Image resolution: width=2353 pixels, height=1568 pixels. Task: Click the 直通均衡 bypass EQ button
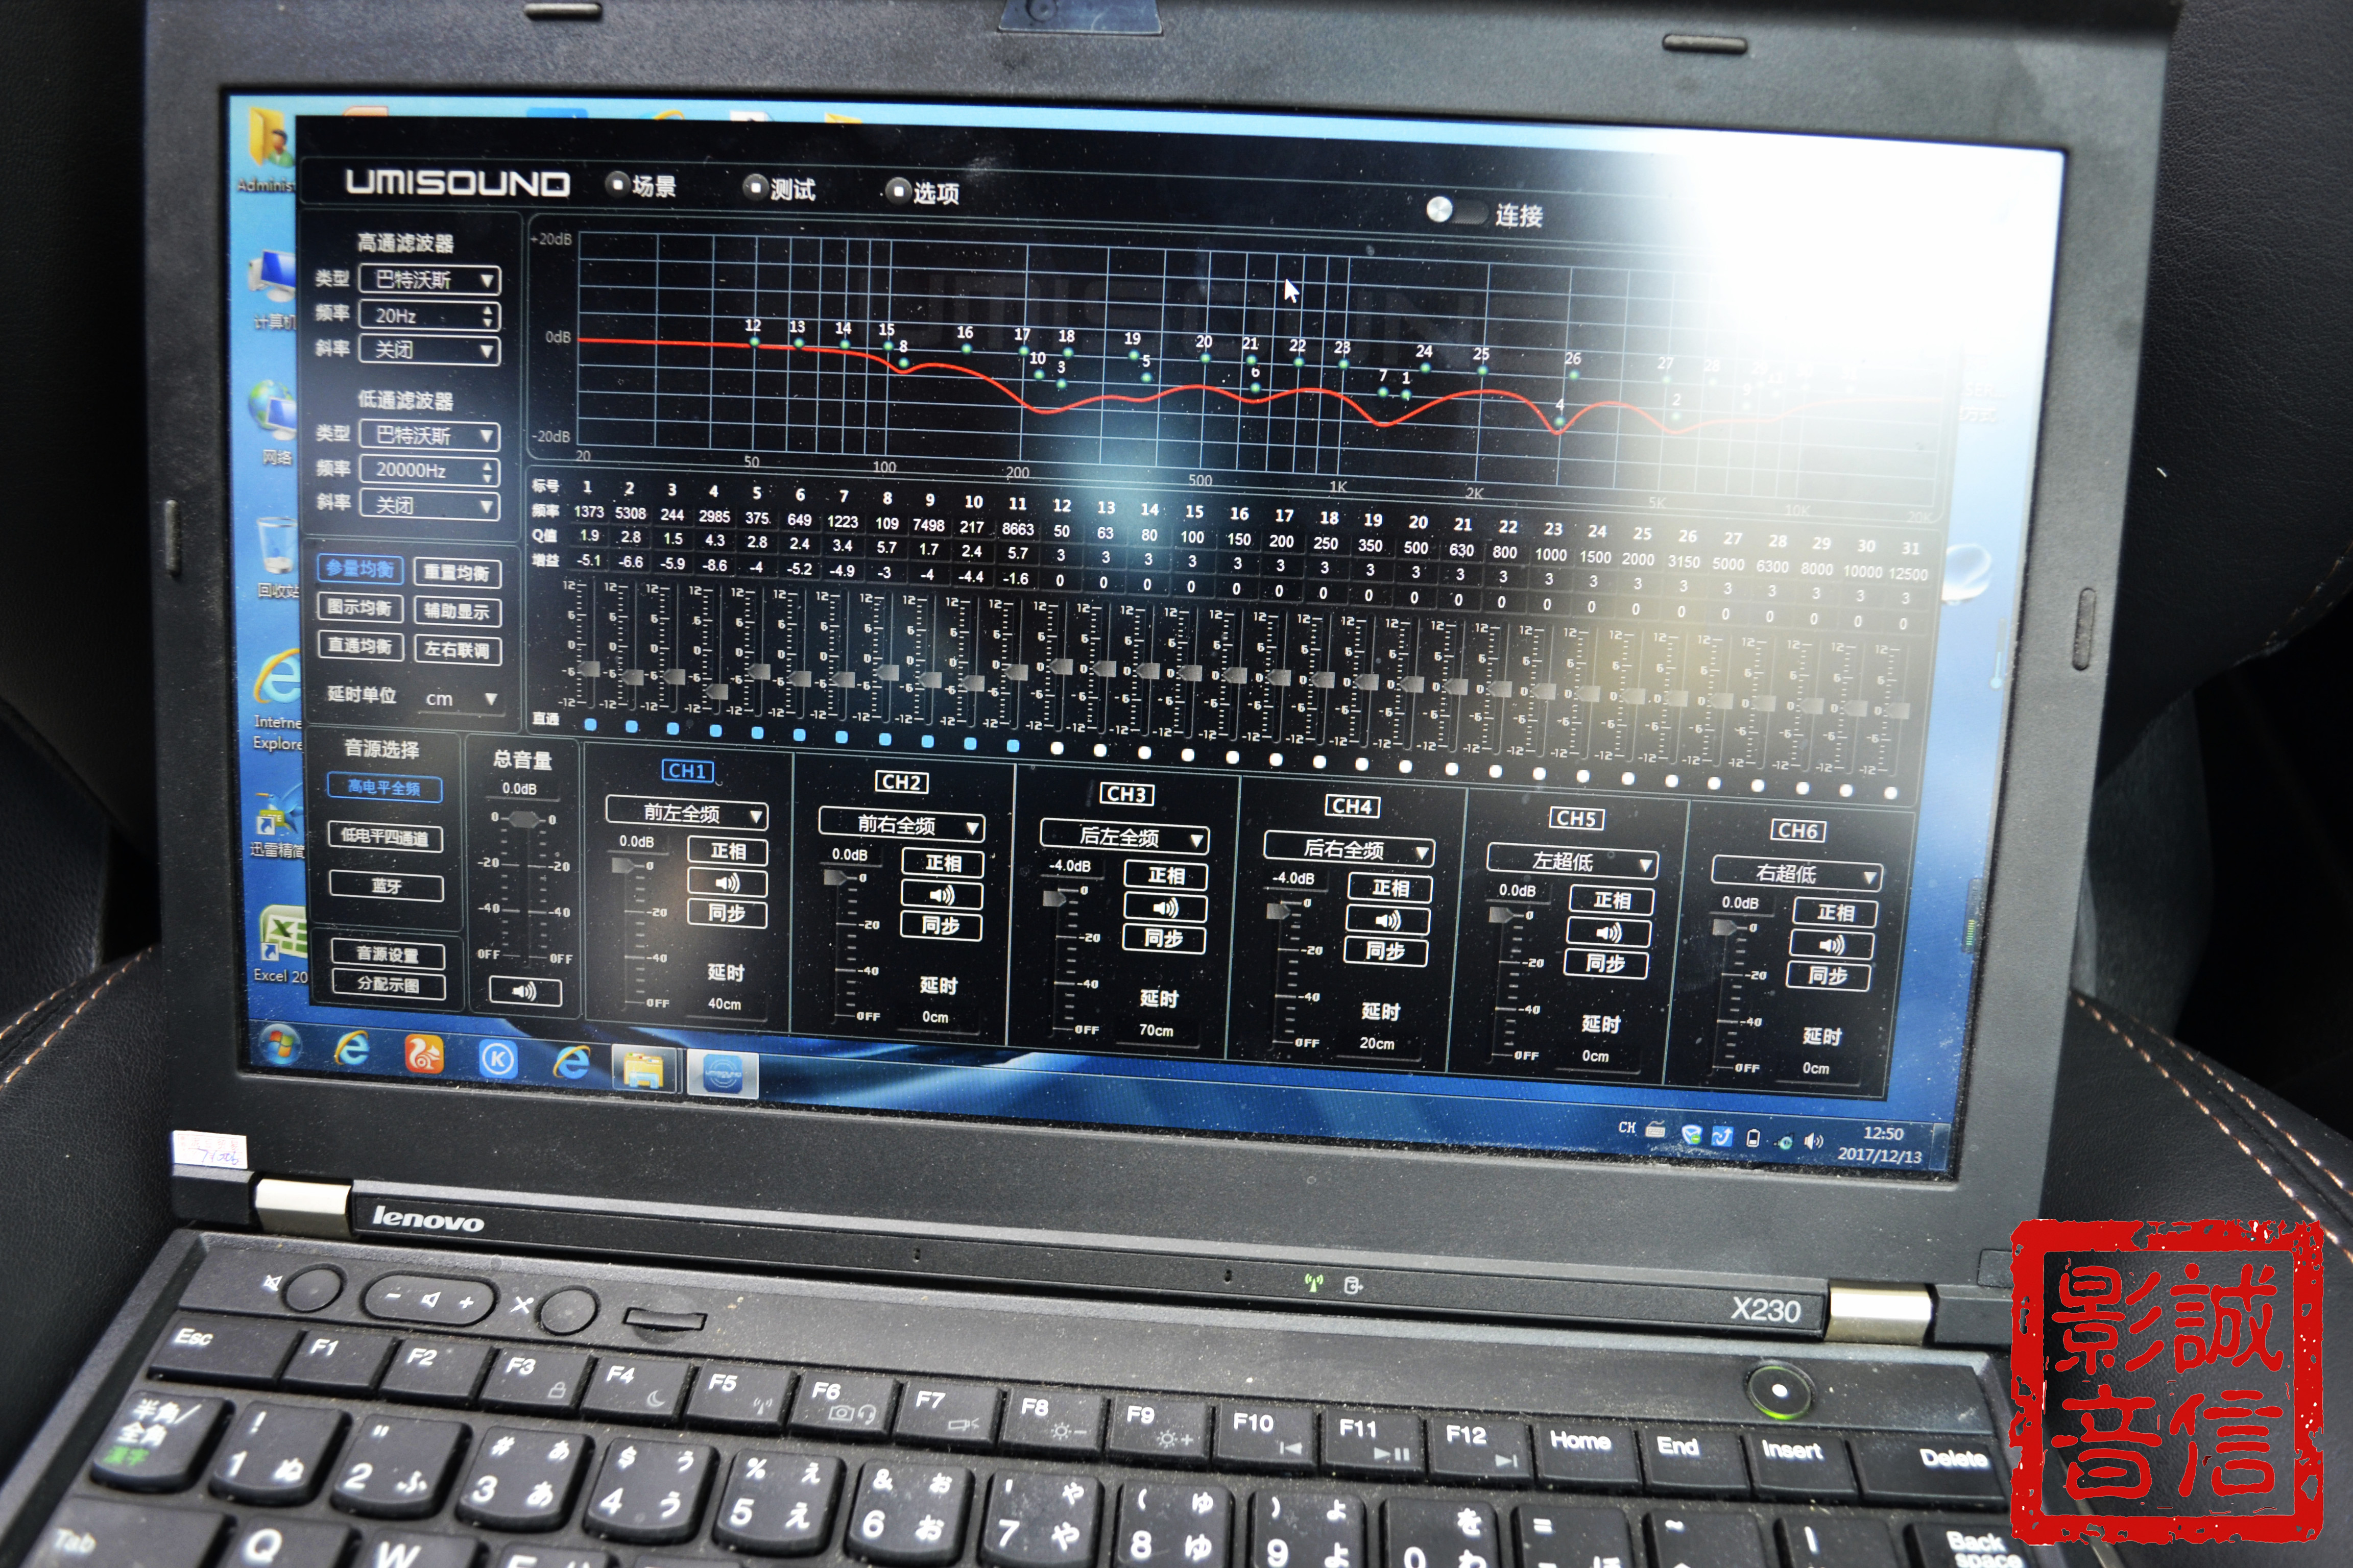point(359,646)
